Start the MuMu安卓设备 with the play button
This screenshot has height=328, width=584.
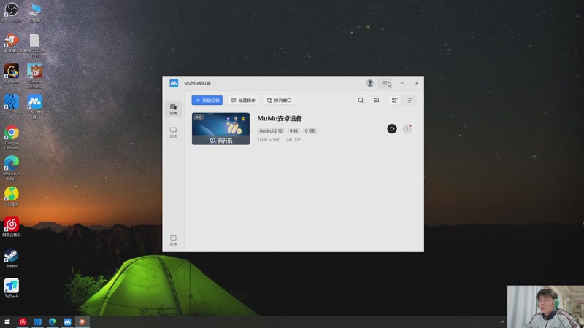392,129
